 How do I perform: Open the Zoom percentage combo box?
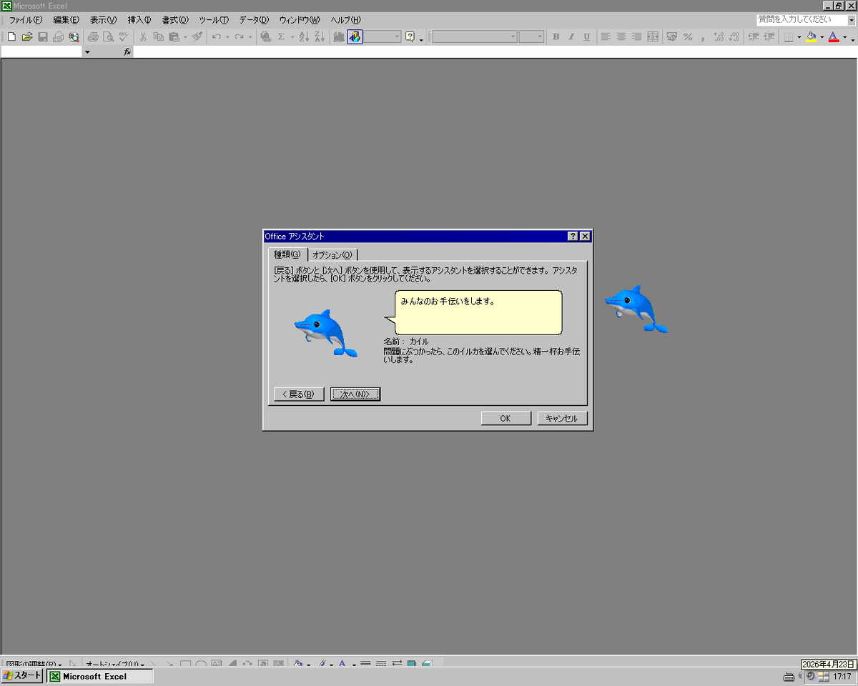(383, 36)
